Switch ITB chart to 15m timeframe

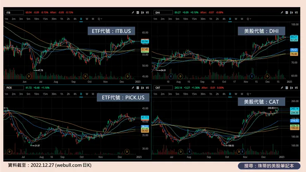tap(45, 19)
